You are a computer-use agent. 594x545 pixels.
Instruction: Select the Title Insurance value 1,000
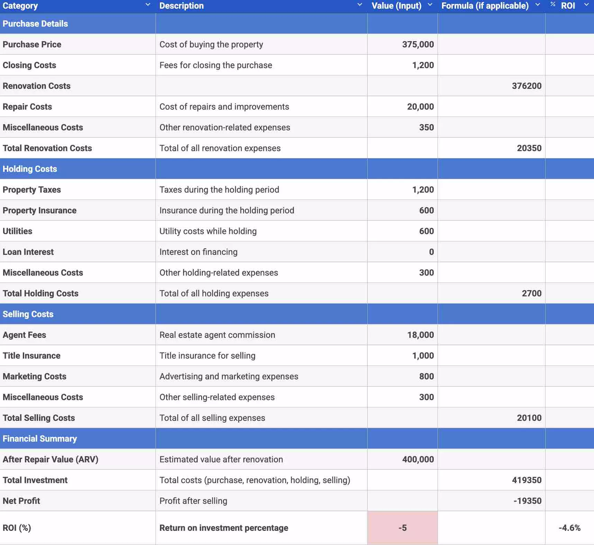[423, 355]
